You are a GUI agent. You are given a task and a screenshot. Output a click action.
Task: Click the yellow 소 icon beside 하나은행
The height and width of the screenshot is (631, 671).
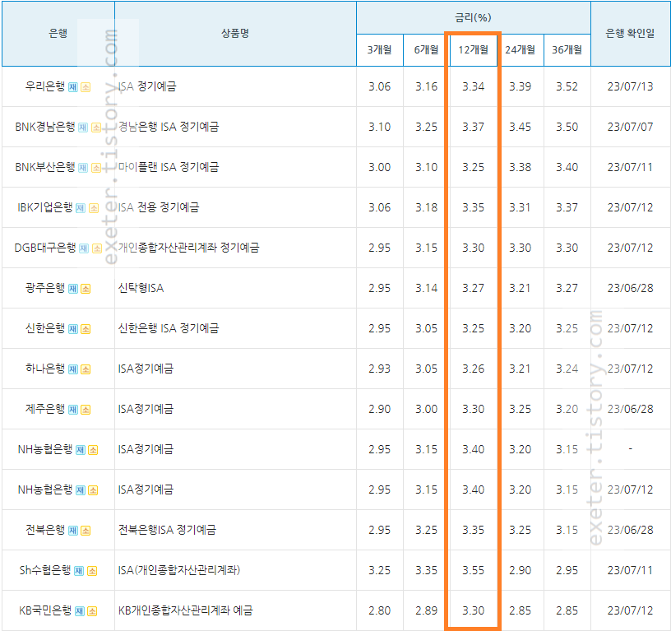click(x=86, y=369)
